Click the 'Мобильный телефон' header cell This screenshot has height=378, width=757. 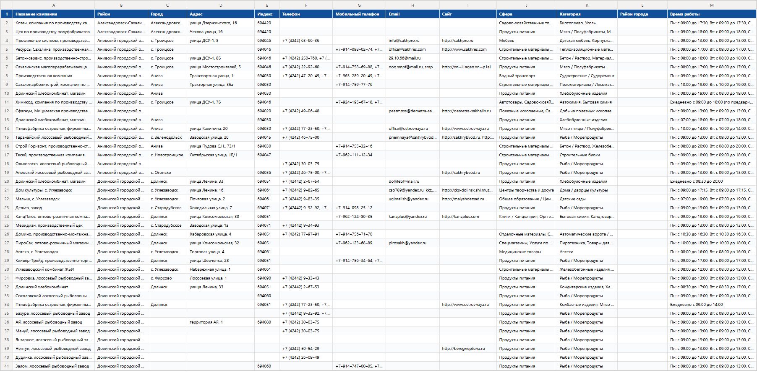(x=359, y=14)
